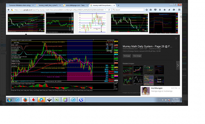Open highlighted third related image bottom row
205x124 pixels.
pos(149,80)
